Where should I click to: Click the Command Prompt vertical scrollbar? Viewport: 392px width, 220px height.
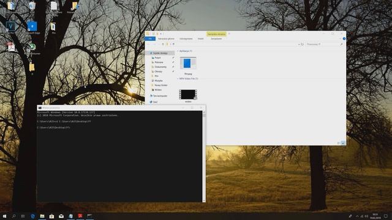pos(204,156)
